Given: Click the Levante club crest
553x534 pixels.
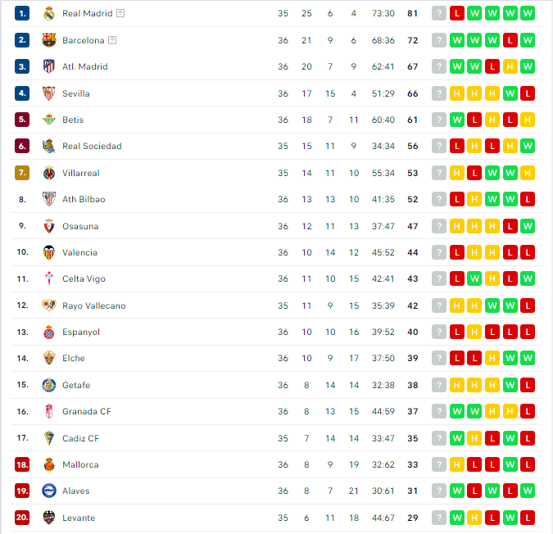Looking at the screenshot, I should coord(49,518).
